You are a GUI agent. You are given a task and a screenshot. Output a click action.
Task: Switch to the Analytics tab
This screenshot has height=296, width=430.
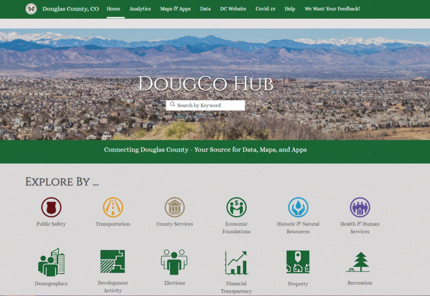click(x=140, y=9)
